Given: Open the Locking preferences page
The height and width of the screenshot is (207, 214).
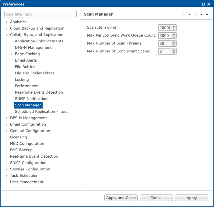Looking at the screenshot, I should [x=22, y=80].
